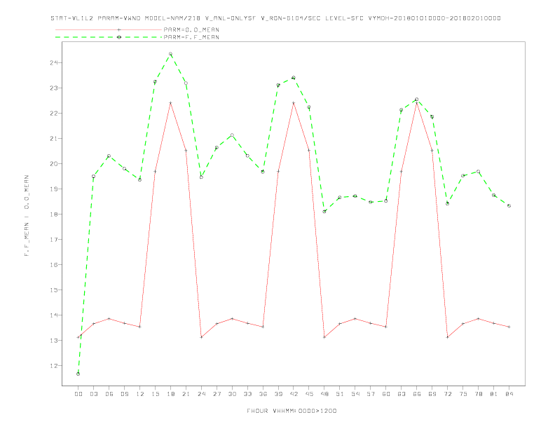Click y-axis tick label 14
This screenshot has height=429, width=555.
(54, 315)
